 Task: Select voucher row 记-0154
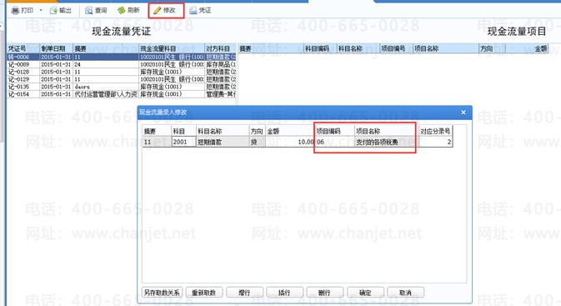point(122,94)
